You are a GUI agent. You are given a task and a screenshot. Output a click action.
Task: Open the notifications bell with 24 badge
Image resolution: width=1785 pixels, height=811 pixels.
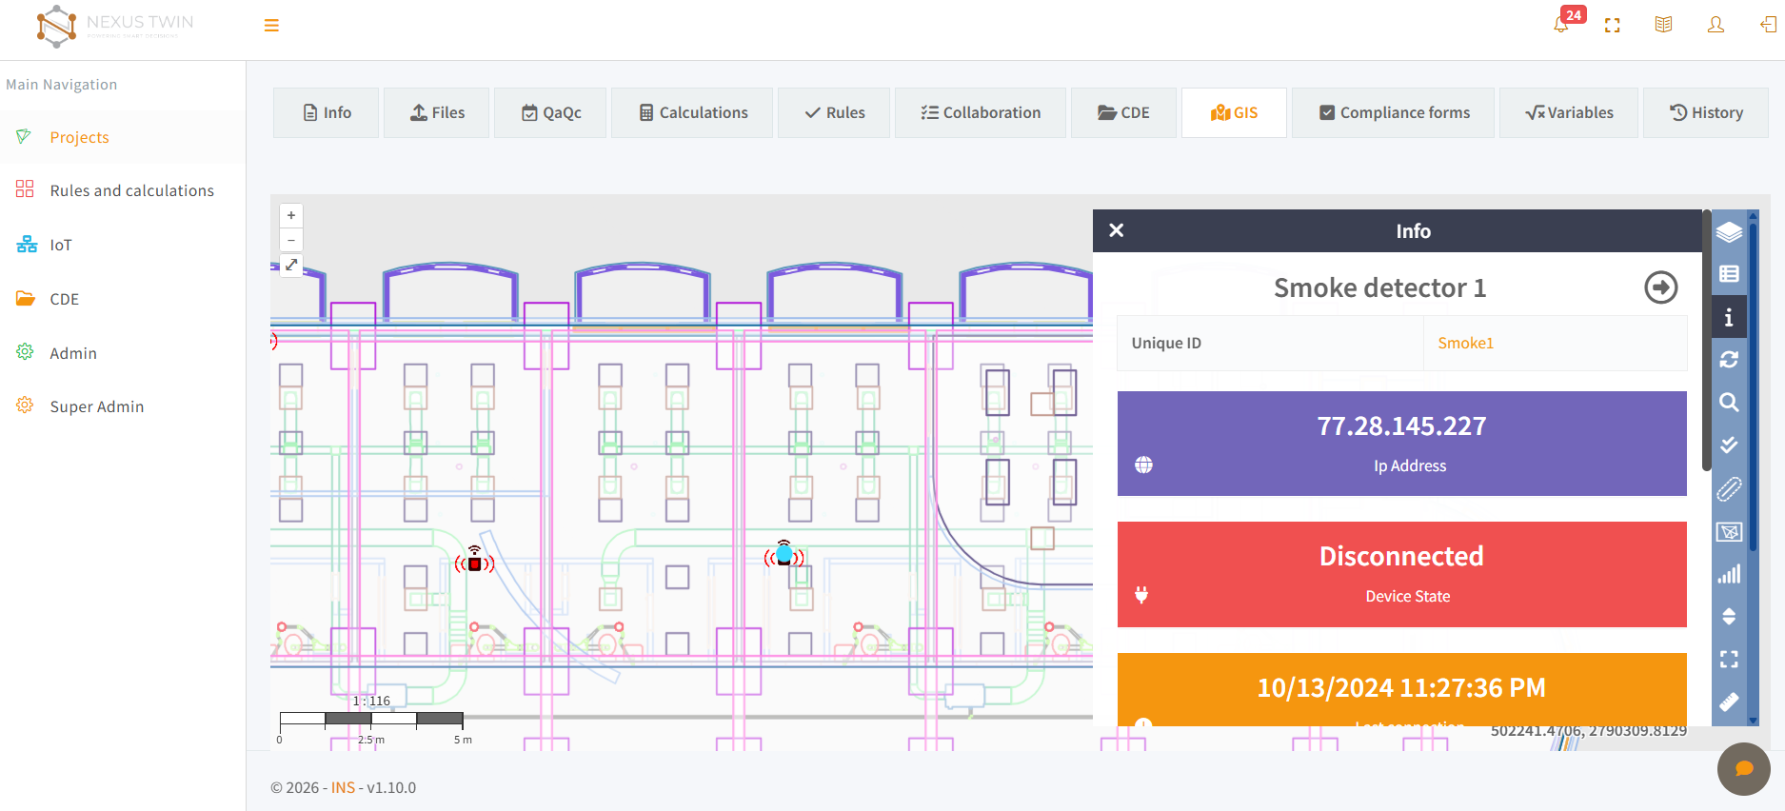(x=1562, y=24)
